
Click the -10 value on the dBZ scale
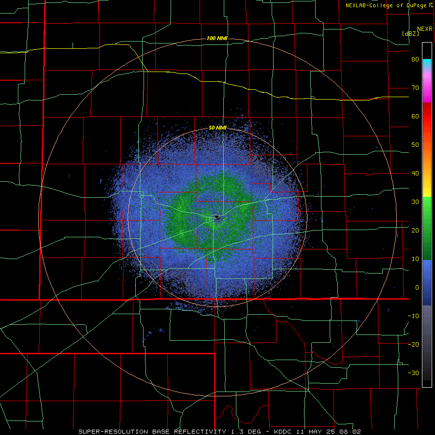tap(413, 316)
